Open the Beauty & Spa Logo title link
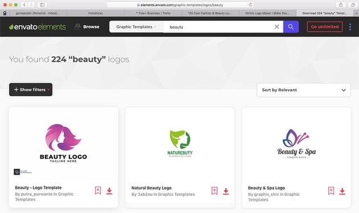The height and width of the screenshot is (213, 359). [x=266, y=188]
